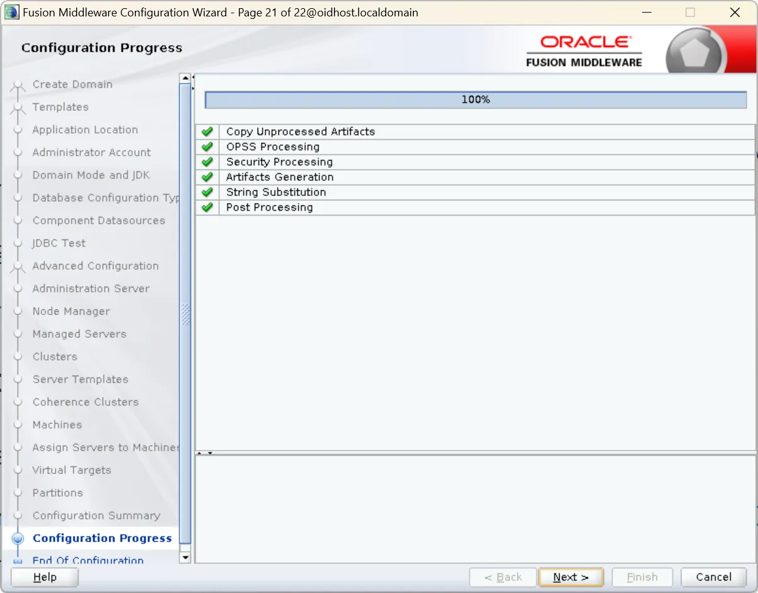The width and height of the screenshot is (758, 593).
Task: Click the 100% progress bar
Action: pyautogui.click(x=476, y=100)
